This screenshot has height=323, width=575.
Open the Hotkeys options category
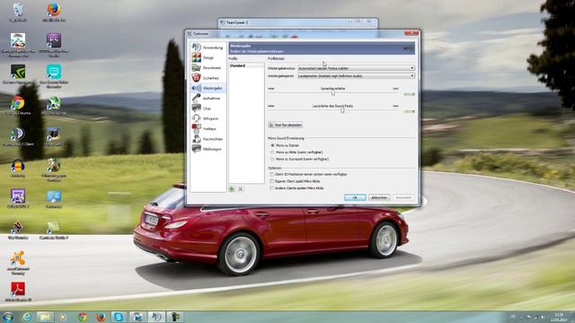(208, 129)
